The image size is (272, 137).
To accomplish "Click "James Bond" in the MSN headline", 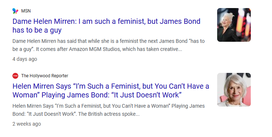I will pyautogui.click(x=180, y=21).
